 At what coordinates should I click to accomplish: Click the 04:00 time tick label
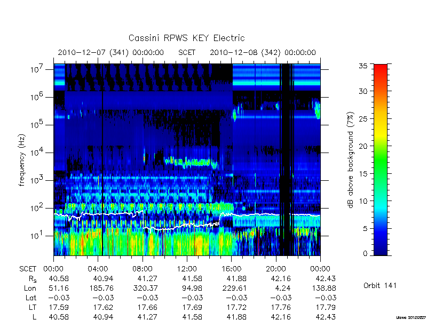click(x=98, y=269)
